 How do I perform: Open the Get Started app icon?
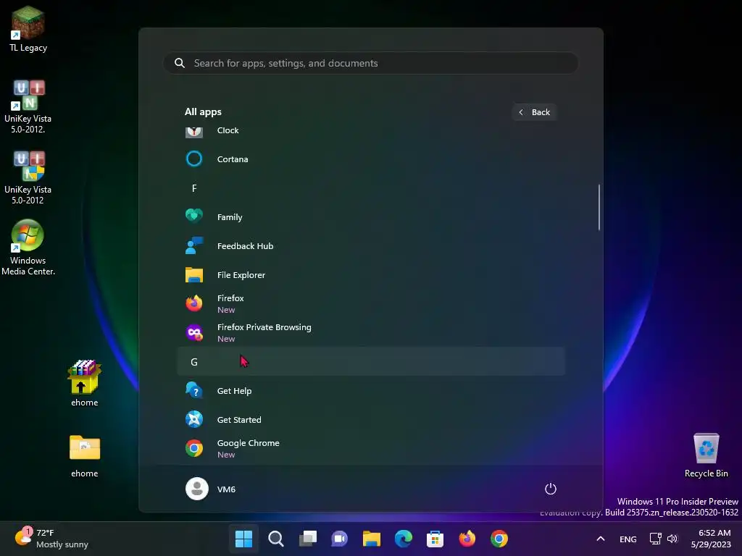(194, 419)
